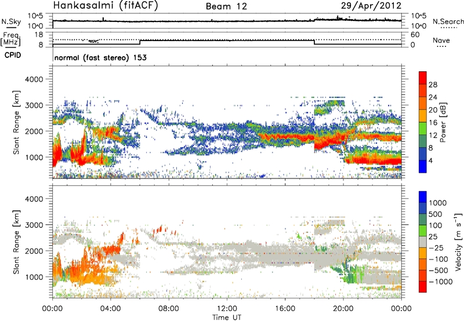Viewport: 464px width, 321px height.
Task: Select 'normal (fast stereo) 153' mode text
Action: 100,58
